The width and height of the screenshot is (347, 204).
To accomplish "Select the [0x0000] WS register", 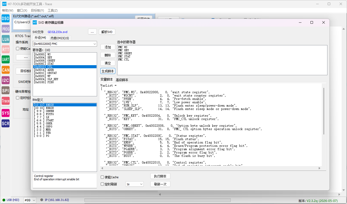I will [65, 54].
